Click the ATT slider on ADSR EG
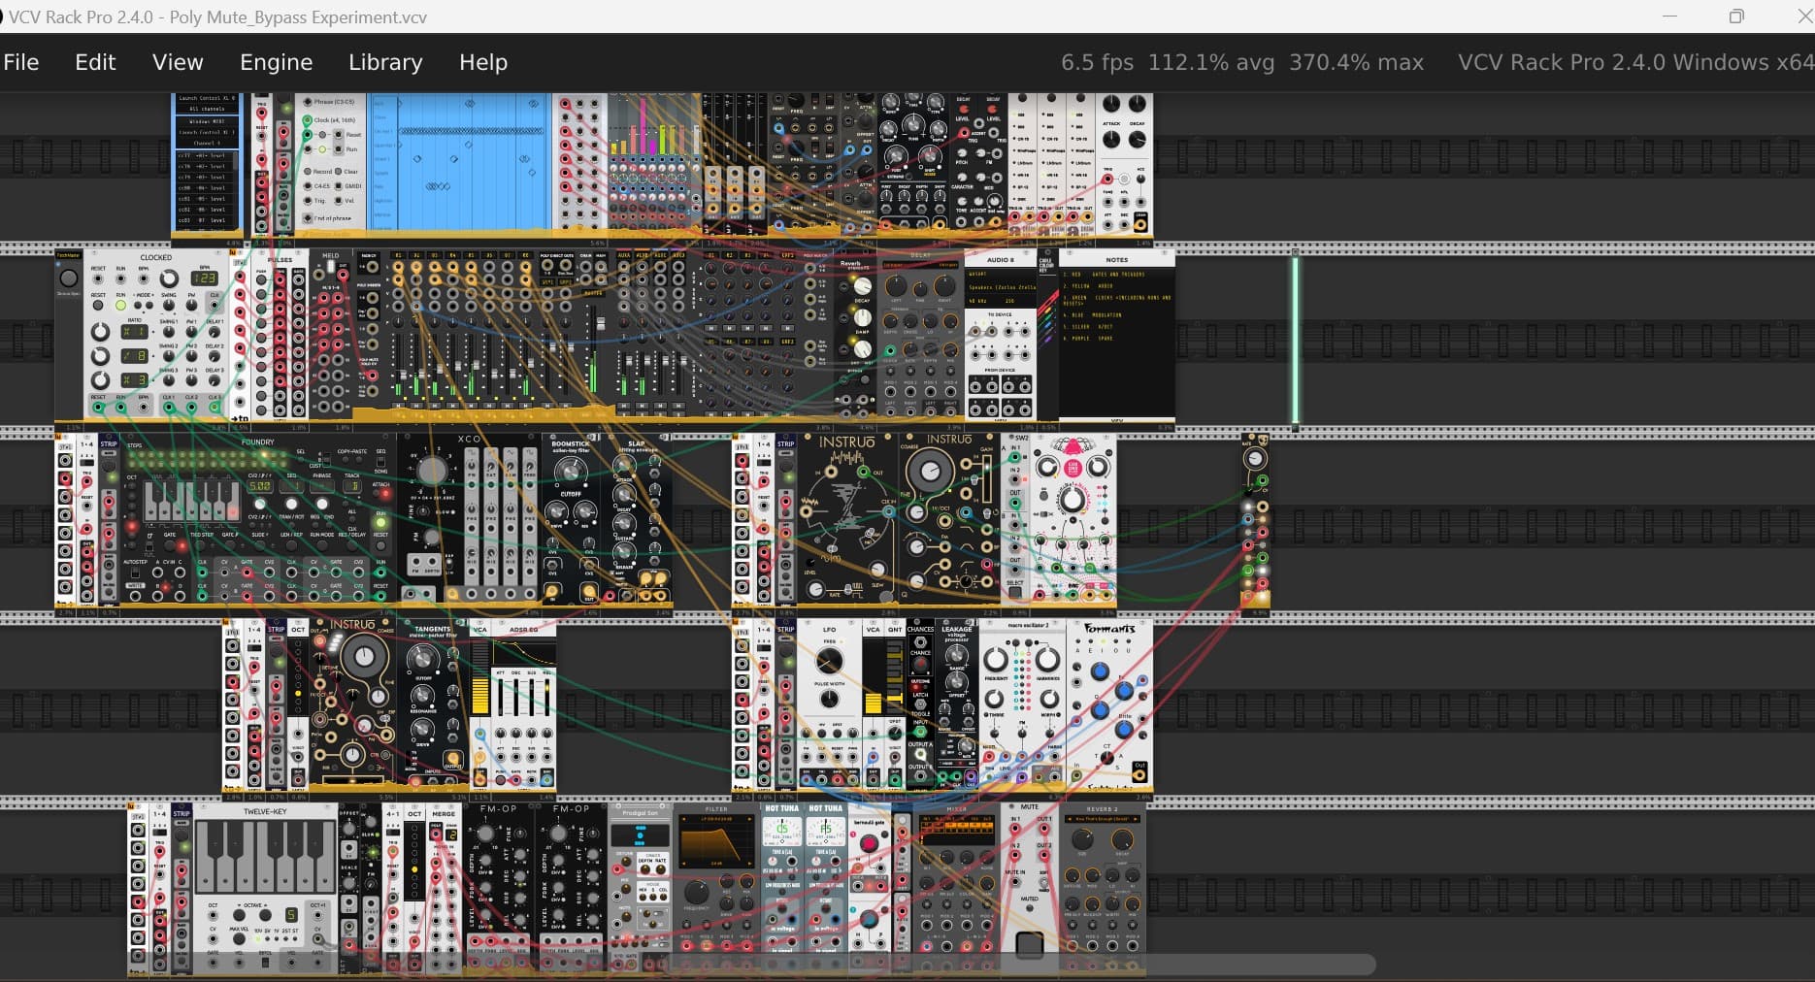 (501, 698)
